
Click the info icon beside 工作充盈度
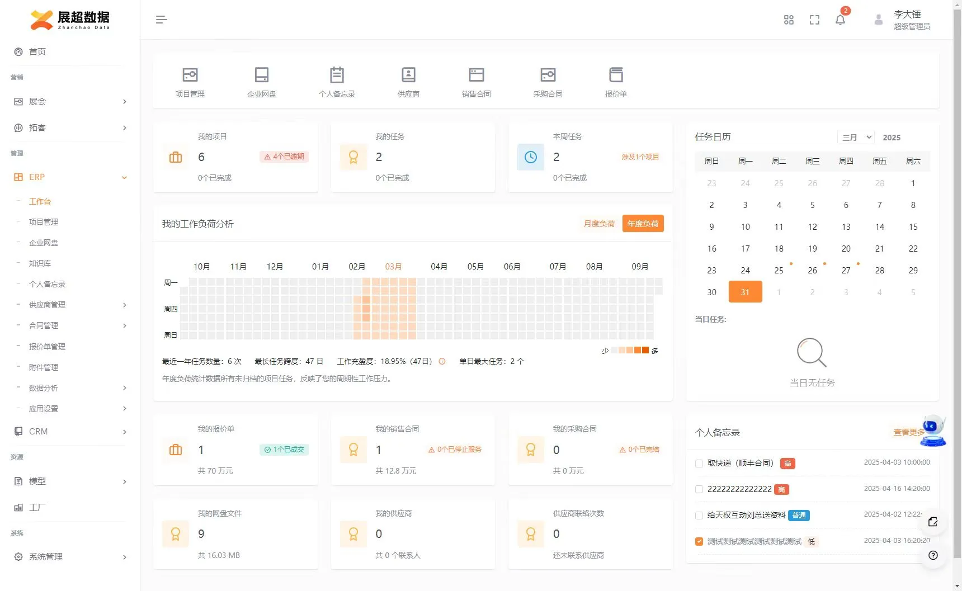click(x=442, y=361)
